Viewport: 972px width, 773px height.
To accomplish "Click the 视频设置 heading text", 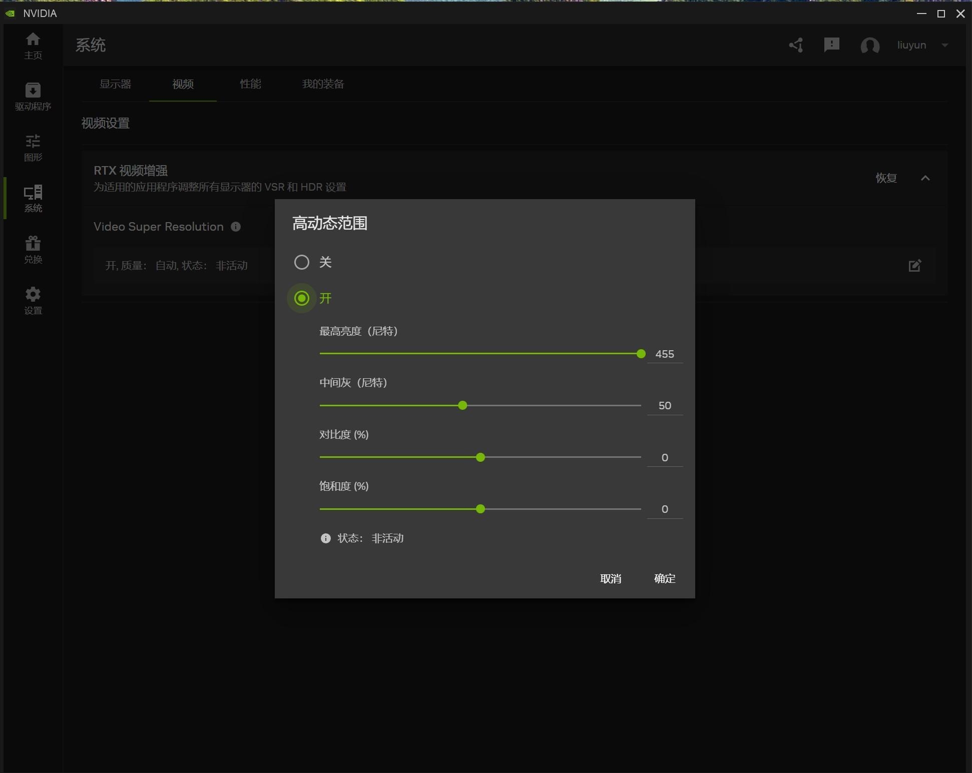I will click(x=106, y=123).
